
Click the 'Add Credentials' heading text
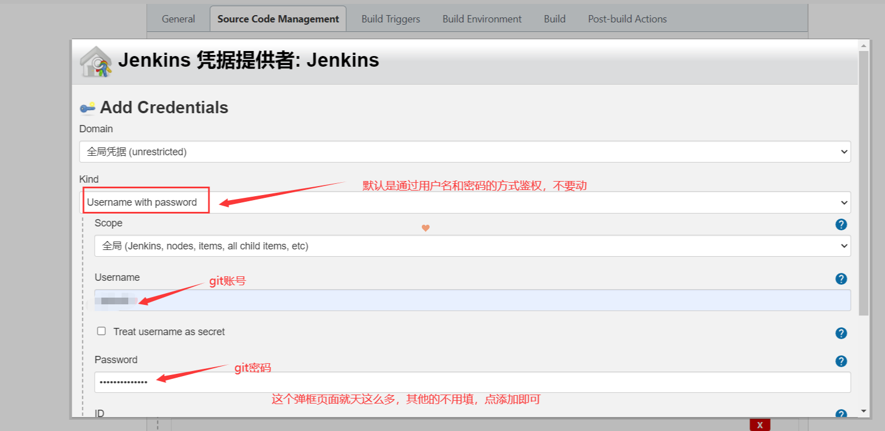(164, 108)
